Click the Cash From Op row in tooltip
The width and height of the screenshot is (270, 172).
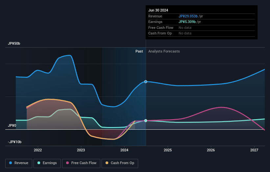[202, 33]
